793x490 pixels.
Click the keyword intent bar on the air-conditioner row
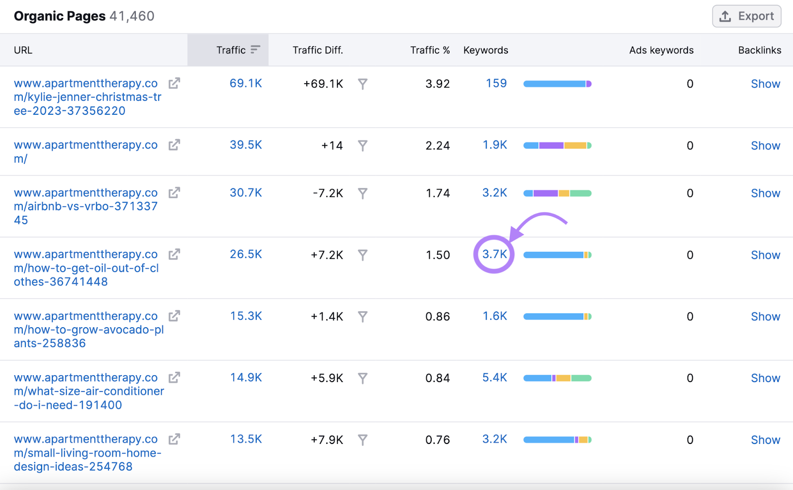click(x=557, y=378)
